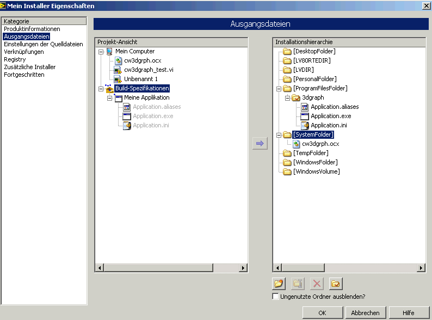
Task: Click the Application.ini icon in Installationshierarchie
Action: click(305, 125)
